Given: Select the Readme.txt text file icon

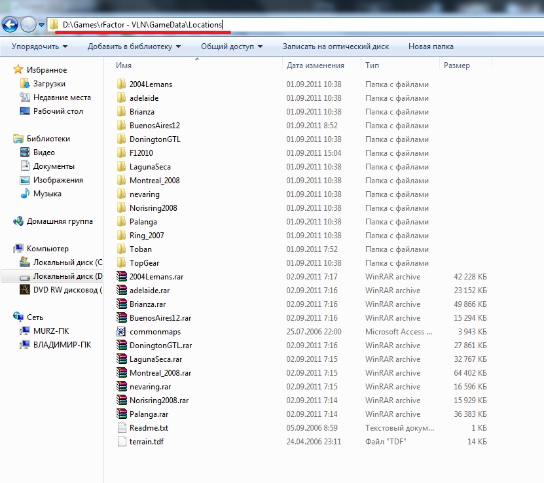Looking at the screenshot, I should 121,428.
